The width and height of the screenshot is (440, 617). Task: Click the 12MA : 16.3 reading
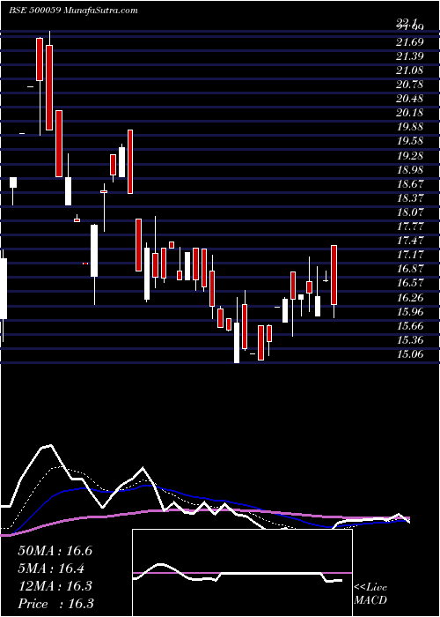coord(55,586)
